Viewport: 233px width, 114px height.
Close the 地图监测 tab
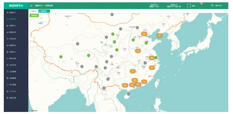tap(48, 11)
